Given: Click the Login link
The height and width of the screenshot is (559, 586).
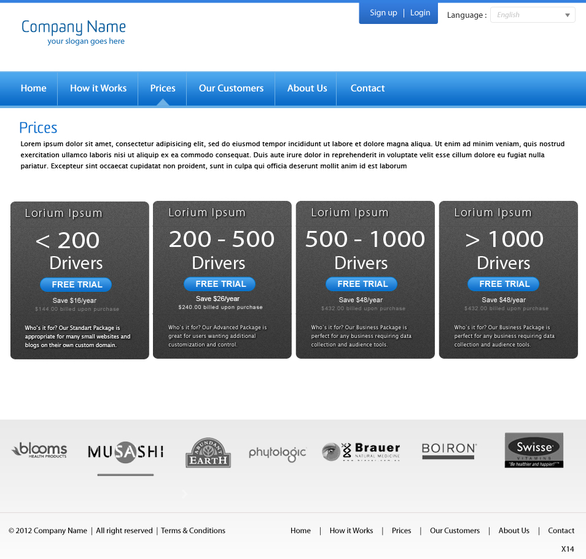Looking at the screenshot, I should 420,13.
